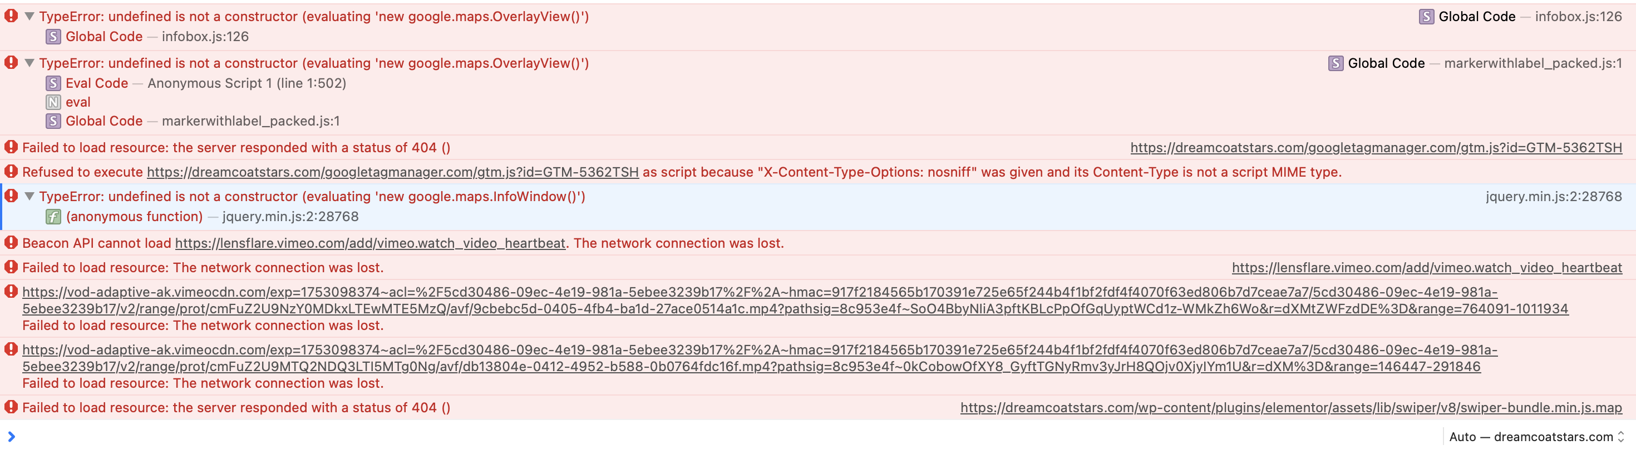The height and width of the screenshot is (450, 1636).
Task: Click the S icon next to right-side markerwithlabel_packed.js:1
Action: (1336, 63)
